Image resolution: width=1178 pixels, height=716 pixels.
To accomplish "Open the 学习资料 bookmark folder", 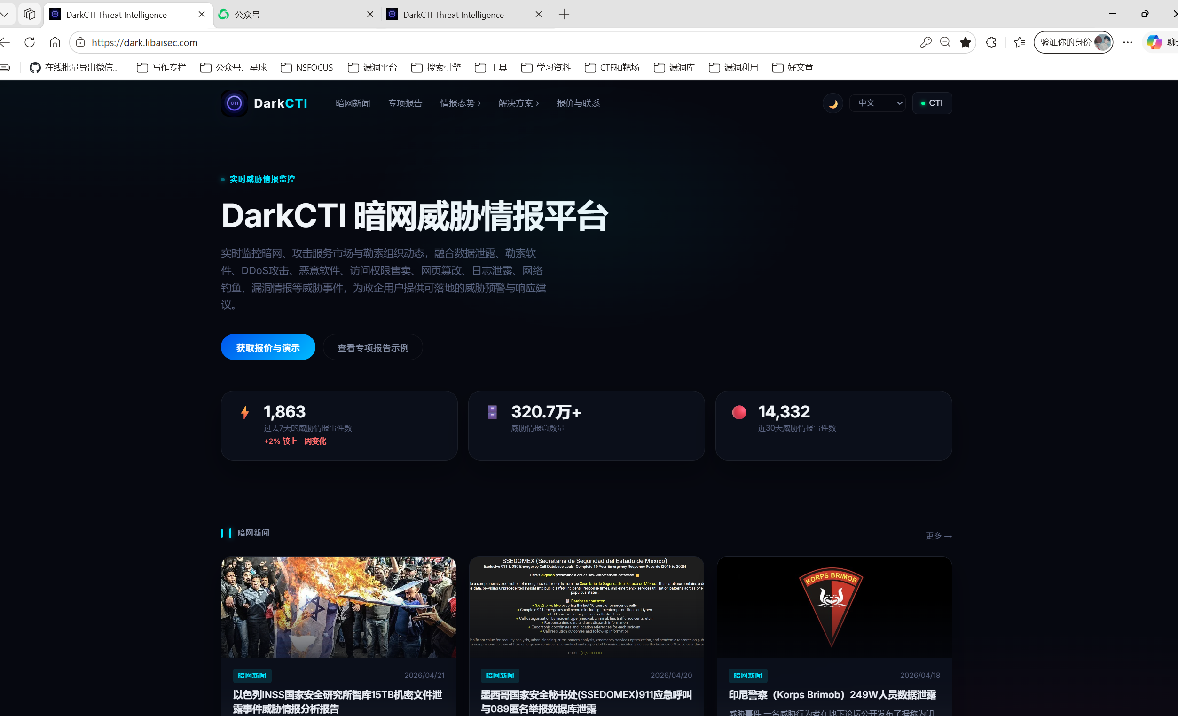I will pos(546,67).
